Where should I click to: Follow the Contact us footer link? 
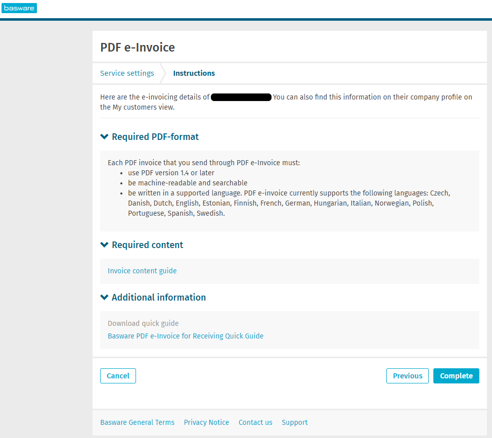[x=255, y=423]
